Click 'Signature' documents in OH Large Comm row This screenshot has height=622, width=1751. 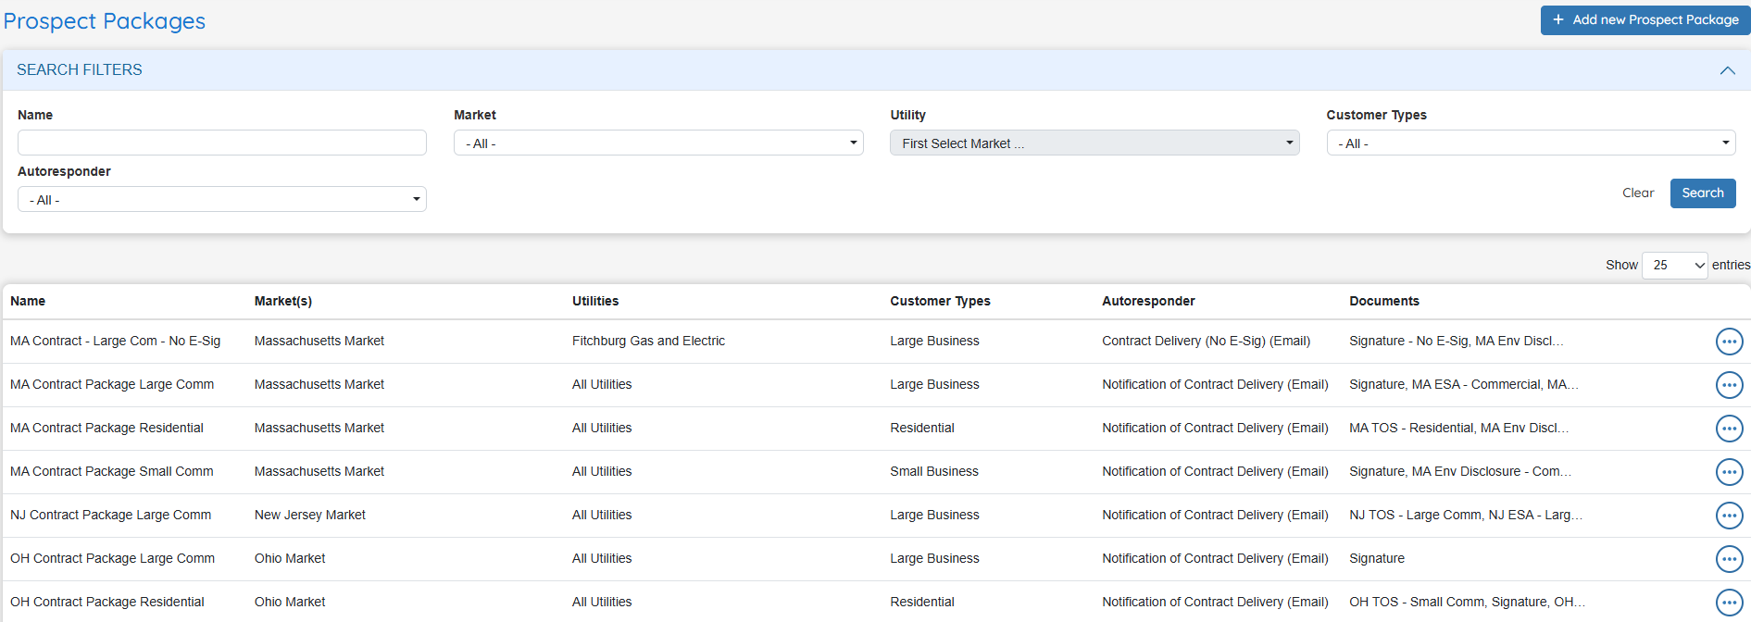point(1377,558)
